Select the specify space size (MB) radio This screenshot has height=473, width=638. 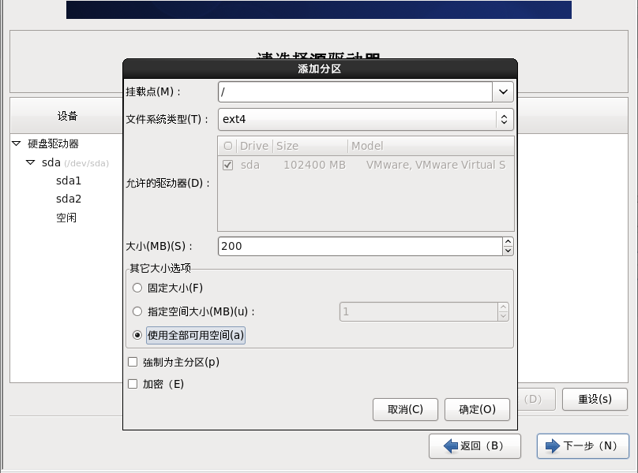coord(137,311)
